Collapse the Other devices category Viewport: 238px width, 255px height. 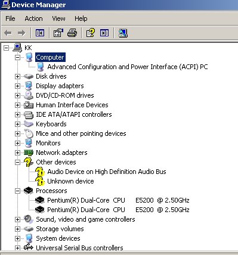(17, 162)
